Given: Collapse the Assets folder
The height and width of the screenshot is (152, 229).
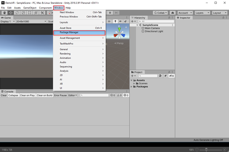Looking at the screenshot, I should tap(131, 80).
